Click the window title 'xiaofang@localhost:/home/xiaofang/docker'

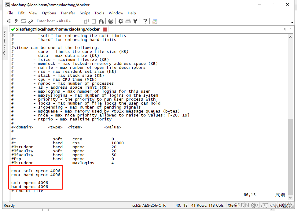50,5
